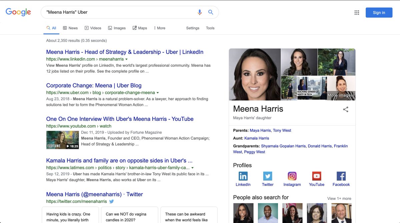The image size is (400, 223).
Task: Switch to the News tab
Action: click(70, 28)
